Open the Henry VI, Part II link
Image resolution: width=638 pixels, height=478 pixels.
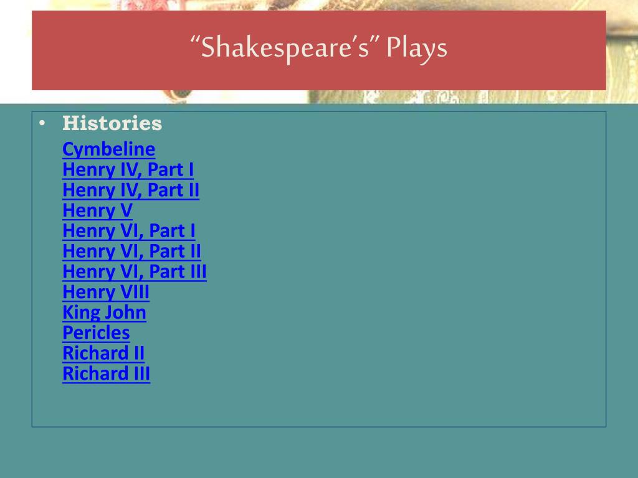(131, 251)
